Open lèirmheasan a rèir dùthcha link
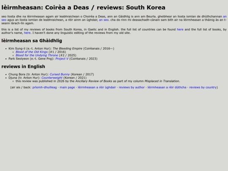Screen dimensions: 228x171 [167, 87]
